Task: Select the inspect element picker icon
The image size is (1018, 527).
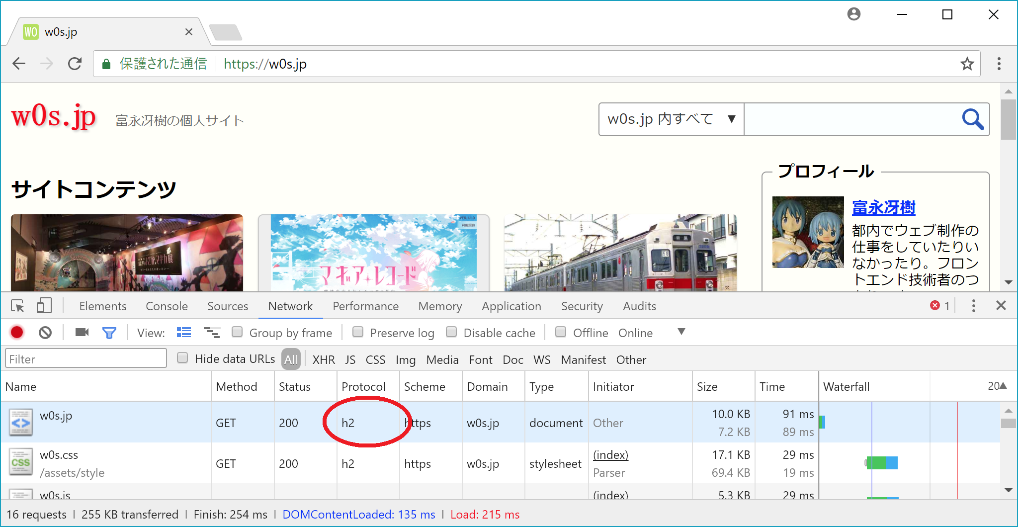Action: pyautogui.click(x=17, y=306)
